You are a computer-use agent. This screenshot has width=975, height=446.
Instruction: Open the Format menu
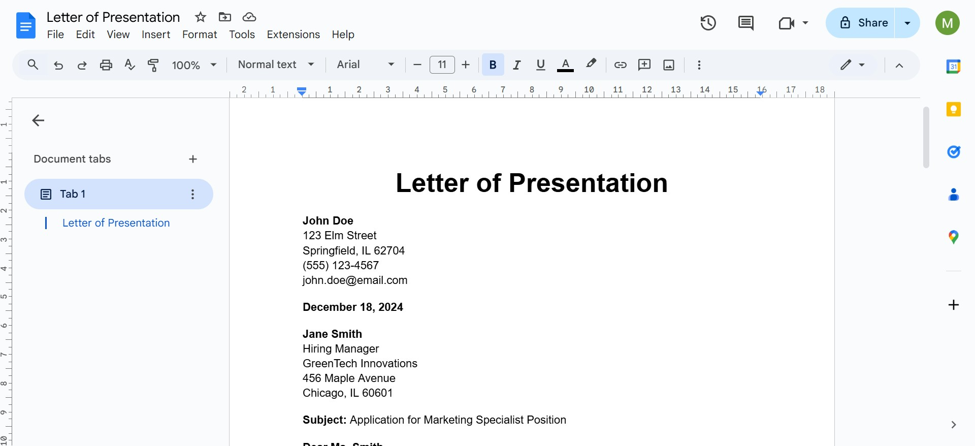click(x=200, y=35)
